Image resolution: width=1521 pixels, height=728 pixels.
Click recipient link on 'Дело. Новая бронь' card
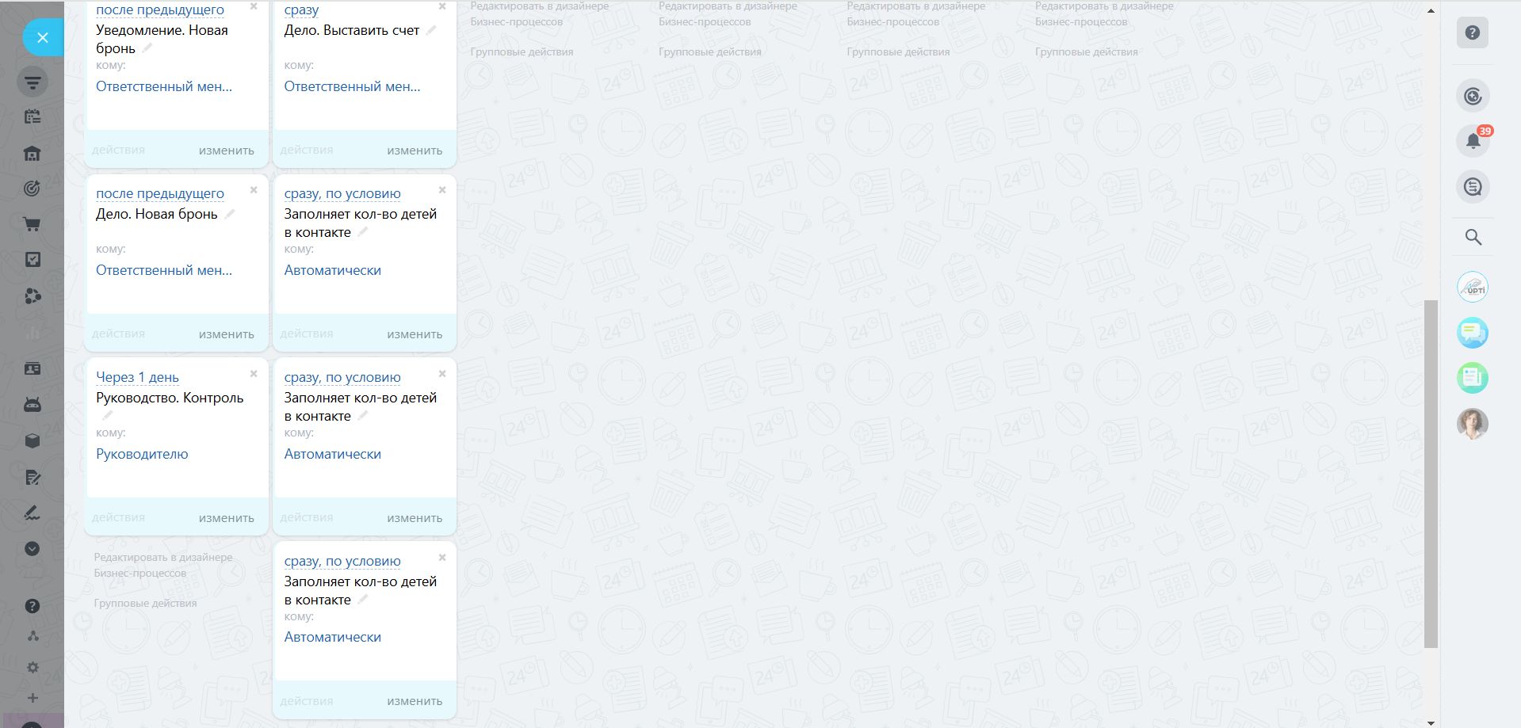[164, 270]
